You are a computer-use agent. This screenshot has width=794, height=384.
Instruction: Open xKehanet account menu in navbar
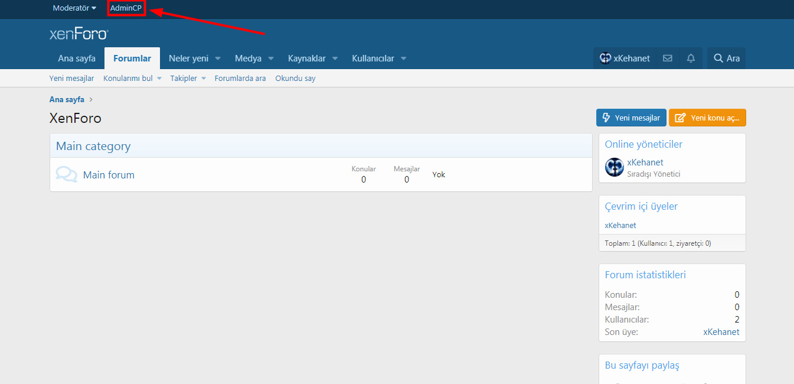[x=625, y=58]
